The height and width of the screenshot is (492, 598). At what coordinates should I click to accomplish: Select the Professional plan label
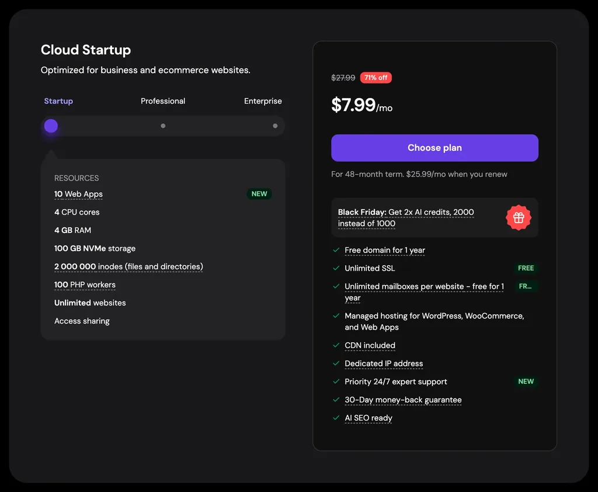(163, 101)
